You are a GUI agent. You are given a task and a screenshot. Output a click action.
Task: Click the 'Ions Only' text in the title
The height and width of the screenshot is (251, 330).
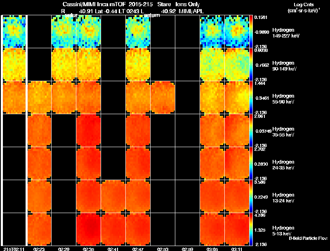188,5
